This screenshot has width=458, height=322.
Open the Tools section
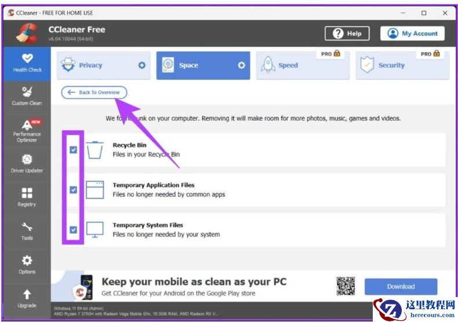tap(27, 231)
